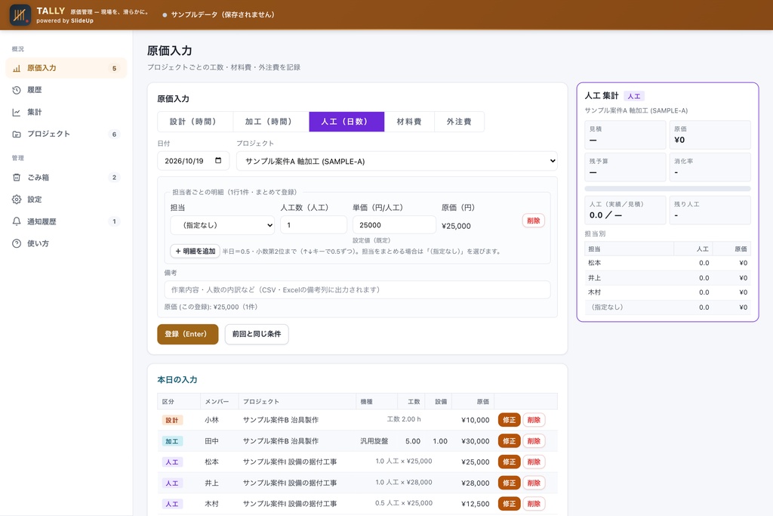Image resolution: width=773 pixels, height=516 pixels.
Task: Click the 日付 field showing 2026/10/19
Action: [x=193, y=161]
